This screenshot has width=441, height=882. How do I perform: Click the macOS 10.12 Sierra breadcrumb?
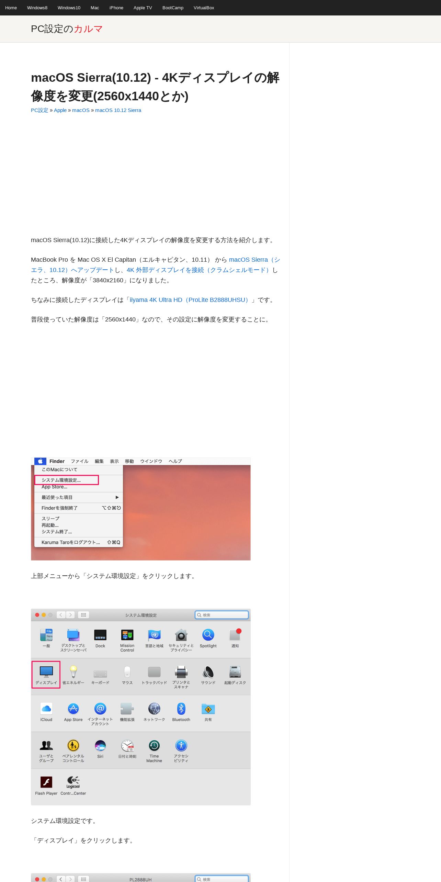pyautogui.click(x=118, y=110)
